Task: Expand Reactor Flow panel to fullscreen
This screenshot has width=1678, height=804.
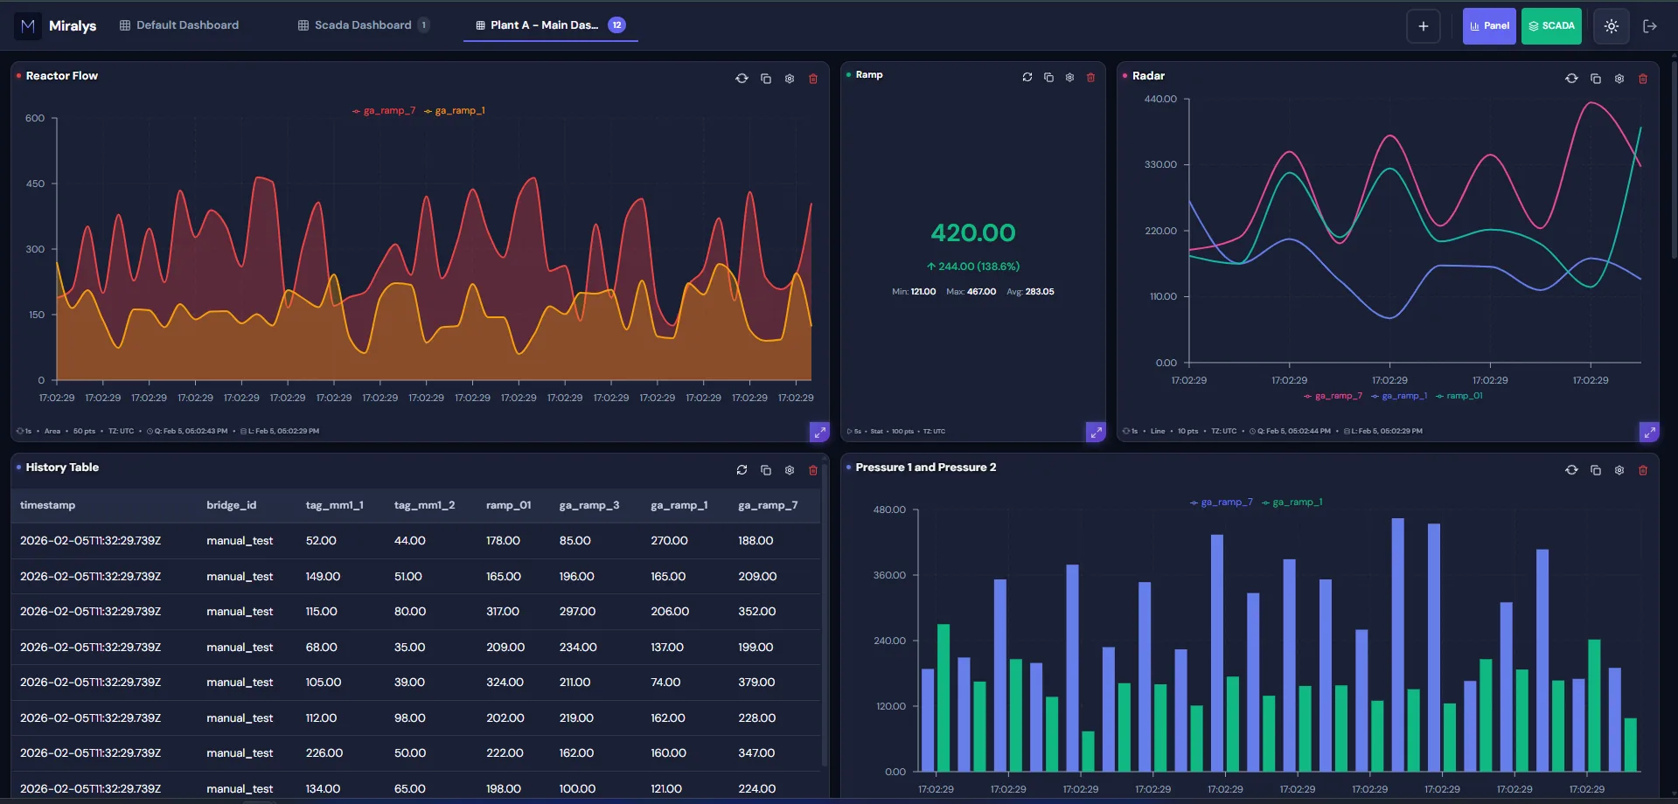Action: click(x=819, y=432)
